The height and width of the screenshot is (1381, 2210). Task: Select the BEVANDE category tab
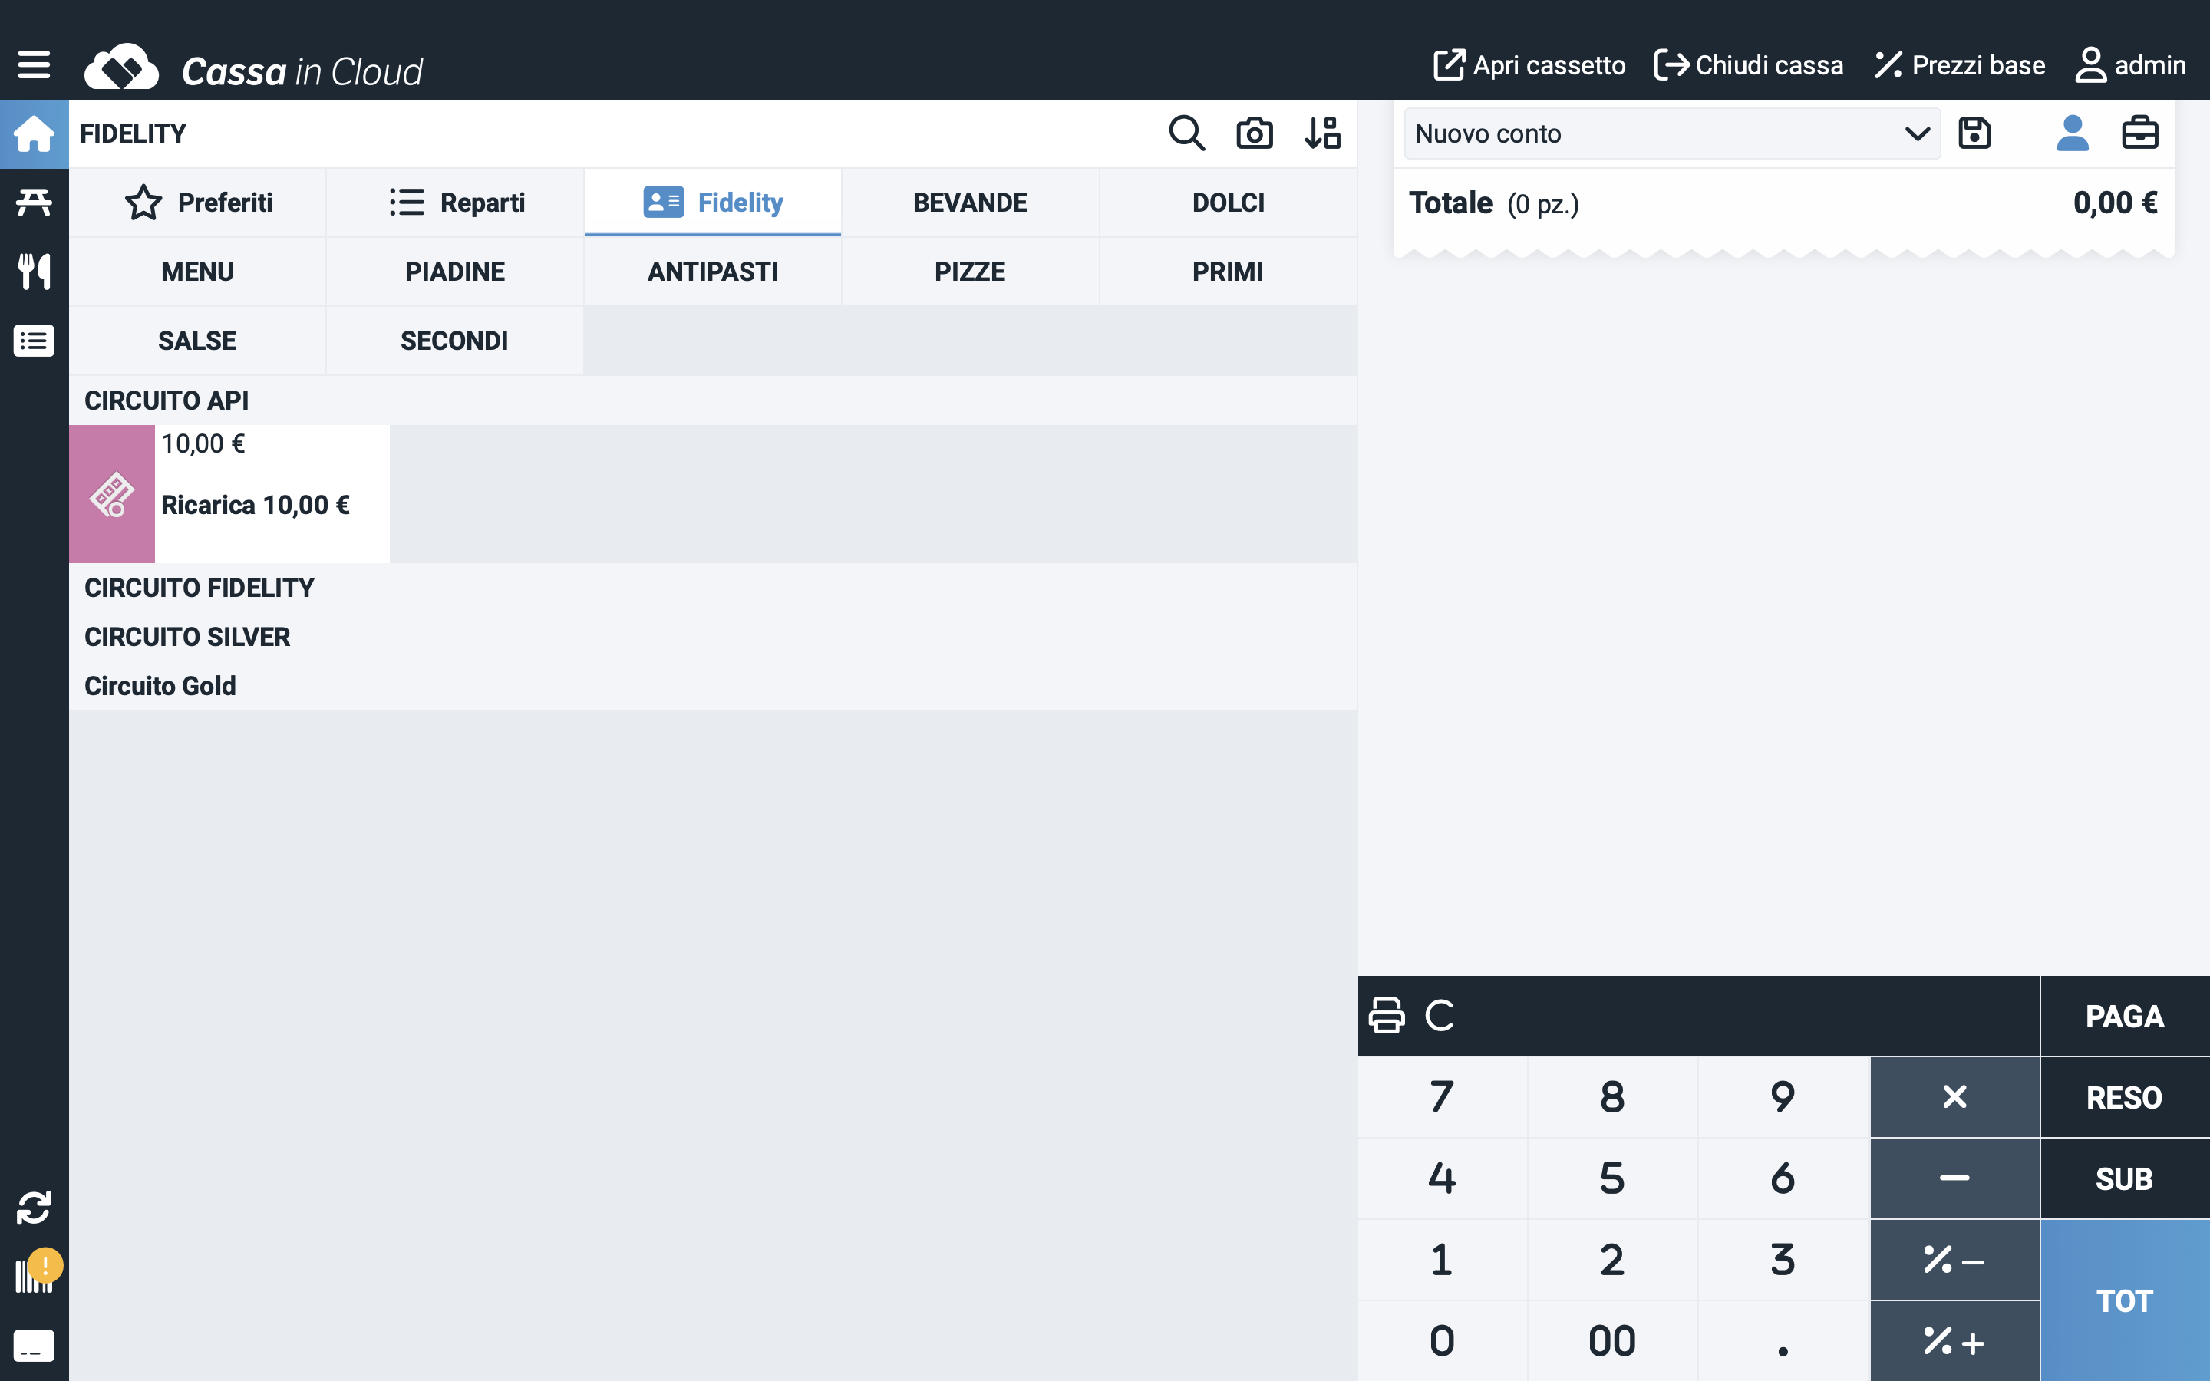[x=970, y=202]
